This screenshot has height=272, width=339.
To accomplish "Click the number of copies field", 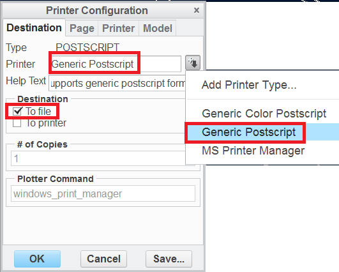I will (98, 158).
